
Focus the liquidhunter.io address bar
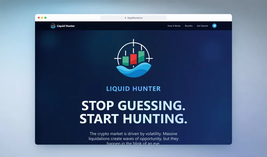click(x=133, y=18)
